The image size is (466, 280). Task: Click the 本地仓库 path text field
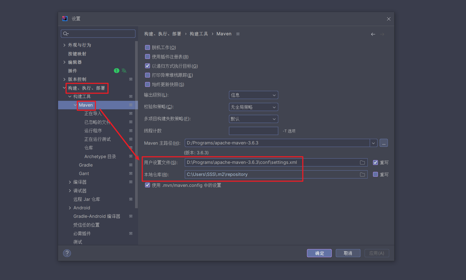pyautogui.click(x=276, y=175)
